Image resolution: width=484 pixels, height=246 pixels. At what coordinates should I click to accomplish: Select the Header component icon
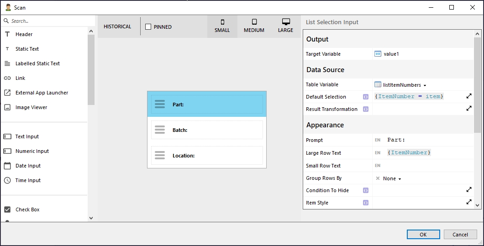pyautogui.click(x=7, y=34)
